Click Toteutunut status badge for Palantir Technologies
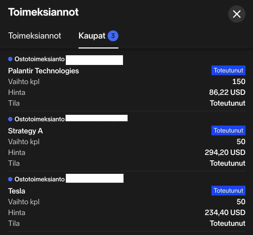The image size is (253, 235). pos(228,71)
